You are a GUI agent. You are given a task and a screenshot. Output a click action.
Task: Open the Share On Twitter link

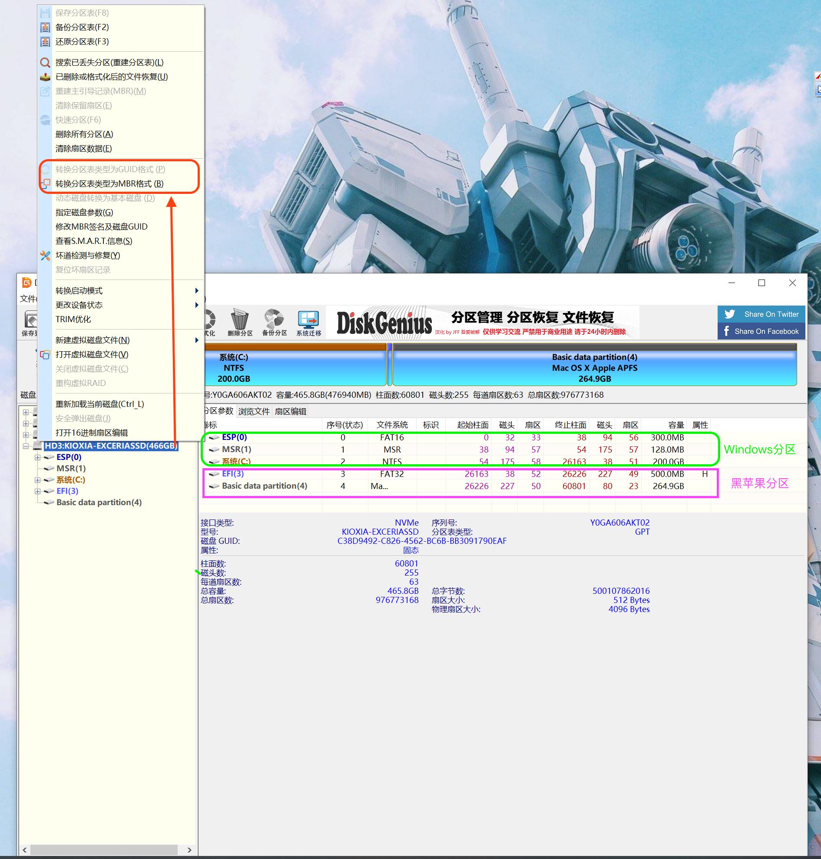tap(761, 314)
